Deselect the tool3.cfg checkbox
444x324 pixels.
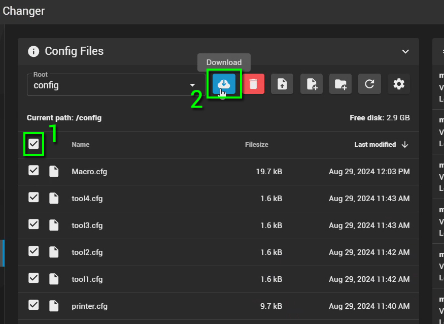33,225
